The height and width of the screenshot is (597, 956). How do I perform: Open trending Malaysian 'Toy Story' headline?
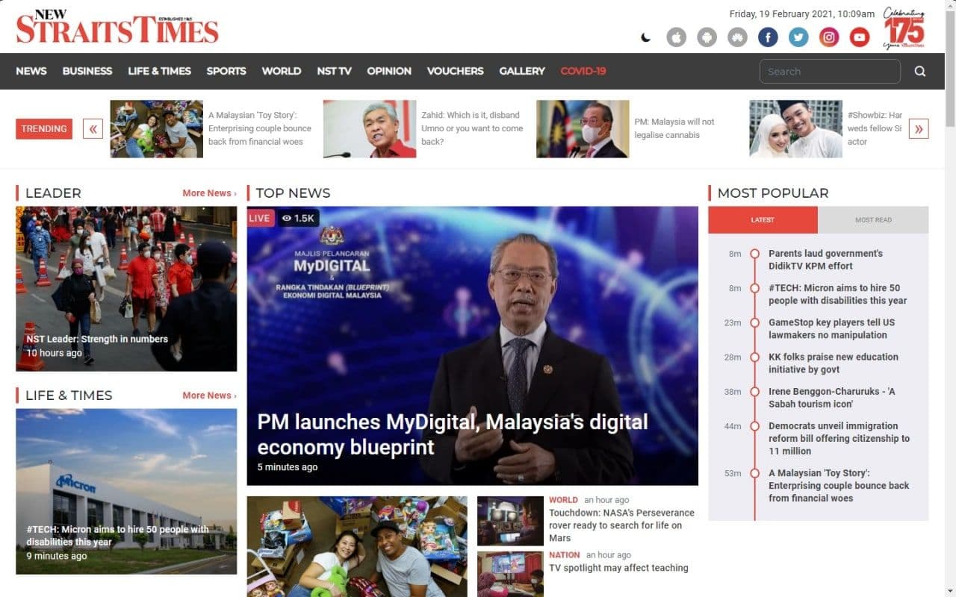[x=260, y=128]
